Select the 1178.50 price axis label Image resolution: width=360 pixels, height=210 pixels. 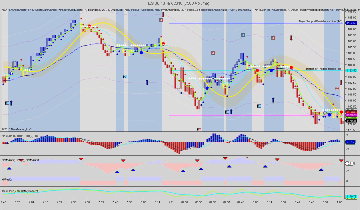click(351, 130)
